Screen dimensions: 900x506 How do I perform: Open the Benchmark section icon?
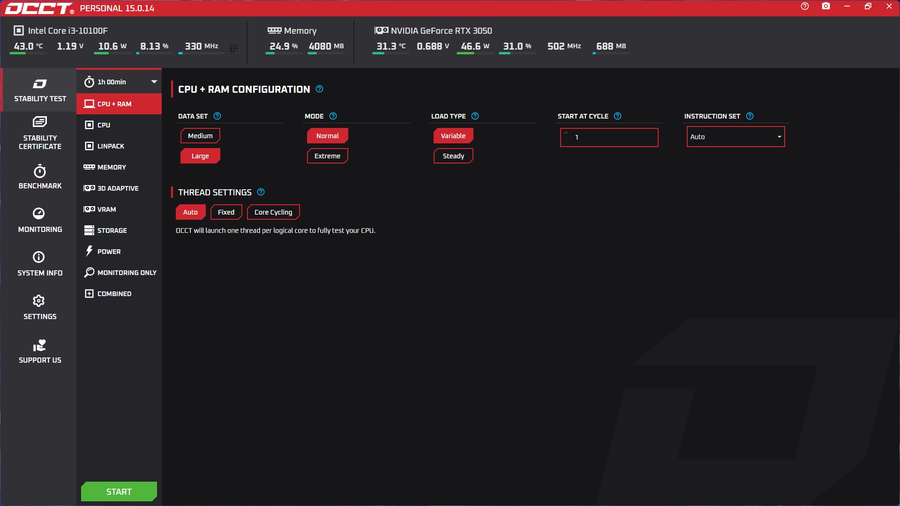[x=40, y=171]
